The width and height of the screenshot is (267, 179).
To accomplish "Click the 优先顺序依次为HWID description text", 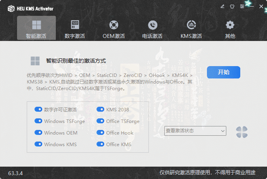I will [110, 82].
